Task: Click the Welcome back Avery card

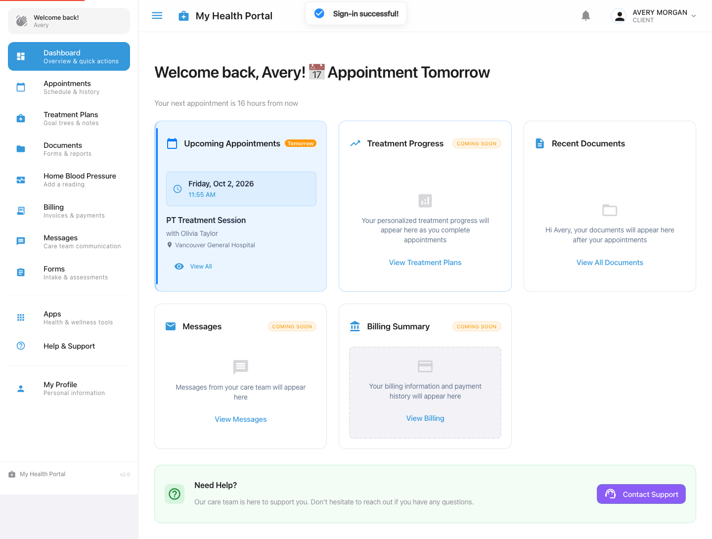Action: 69,21
